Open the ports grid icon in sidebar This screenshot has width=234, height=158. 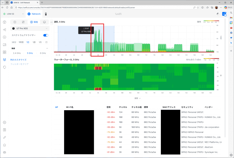coord(5,52)
